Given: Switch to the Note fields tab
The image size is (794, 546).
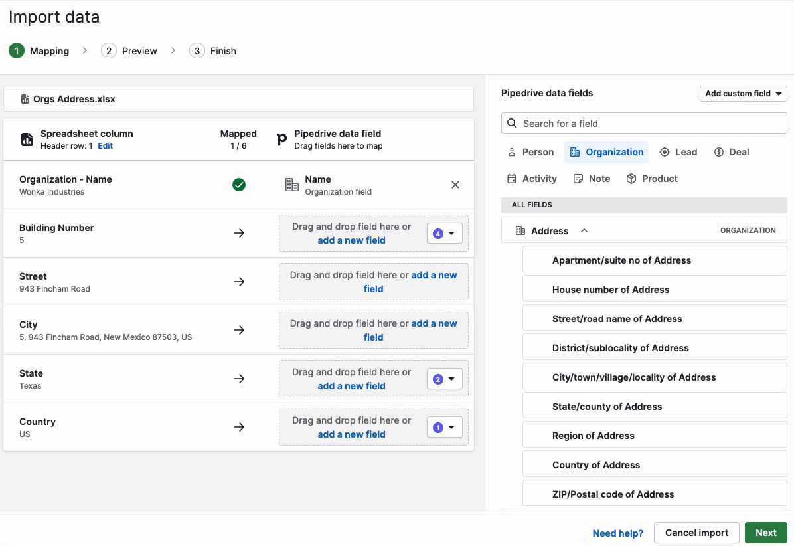Looking at the screenshot, I should tap(592, 178).
